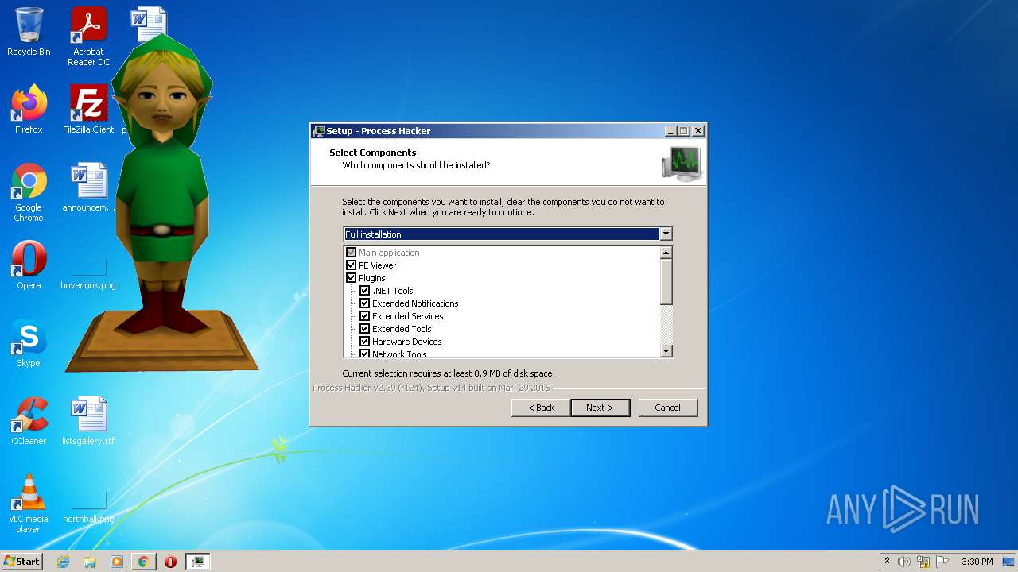This screenshot has width=1018, height=572.
Task: Open the volume speaker tray icon
Action: (x=904, y=562)
